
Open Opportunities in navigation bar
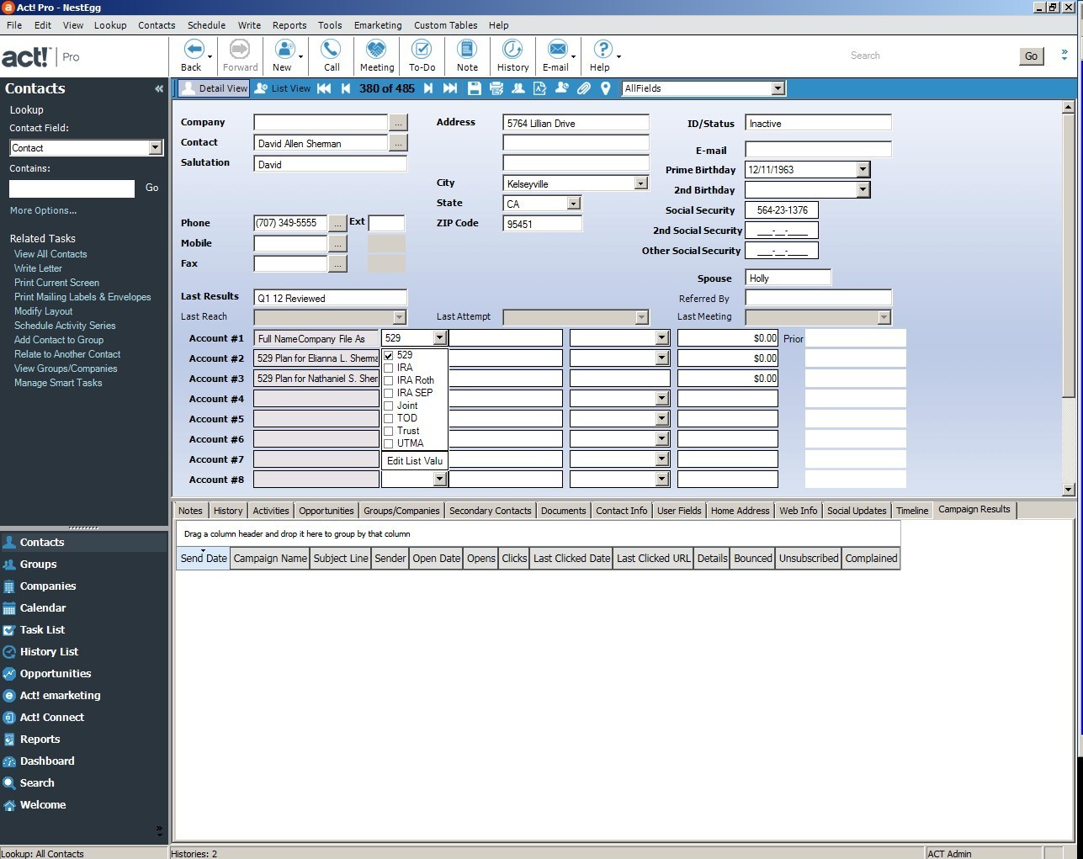tap(56, 674)
